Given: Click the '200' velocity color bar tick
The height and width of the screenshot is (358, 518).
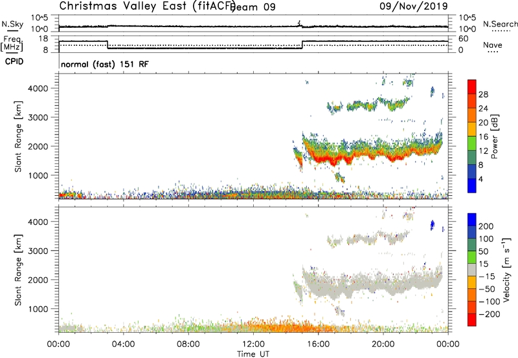Looking at the screenshot, I should [x=486, y=226].
